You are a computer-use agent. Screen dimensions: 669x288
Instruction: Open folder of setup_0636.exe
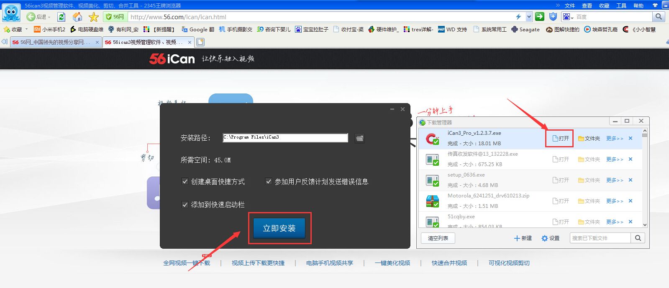pyautogui.click(x=589, y=180)
